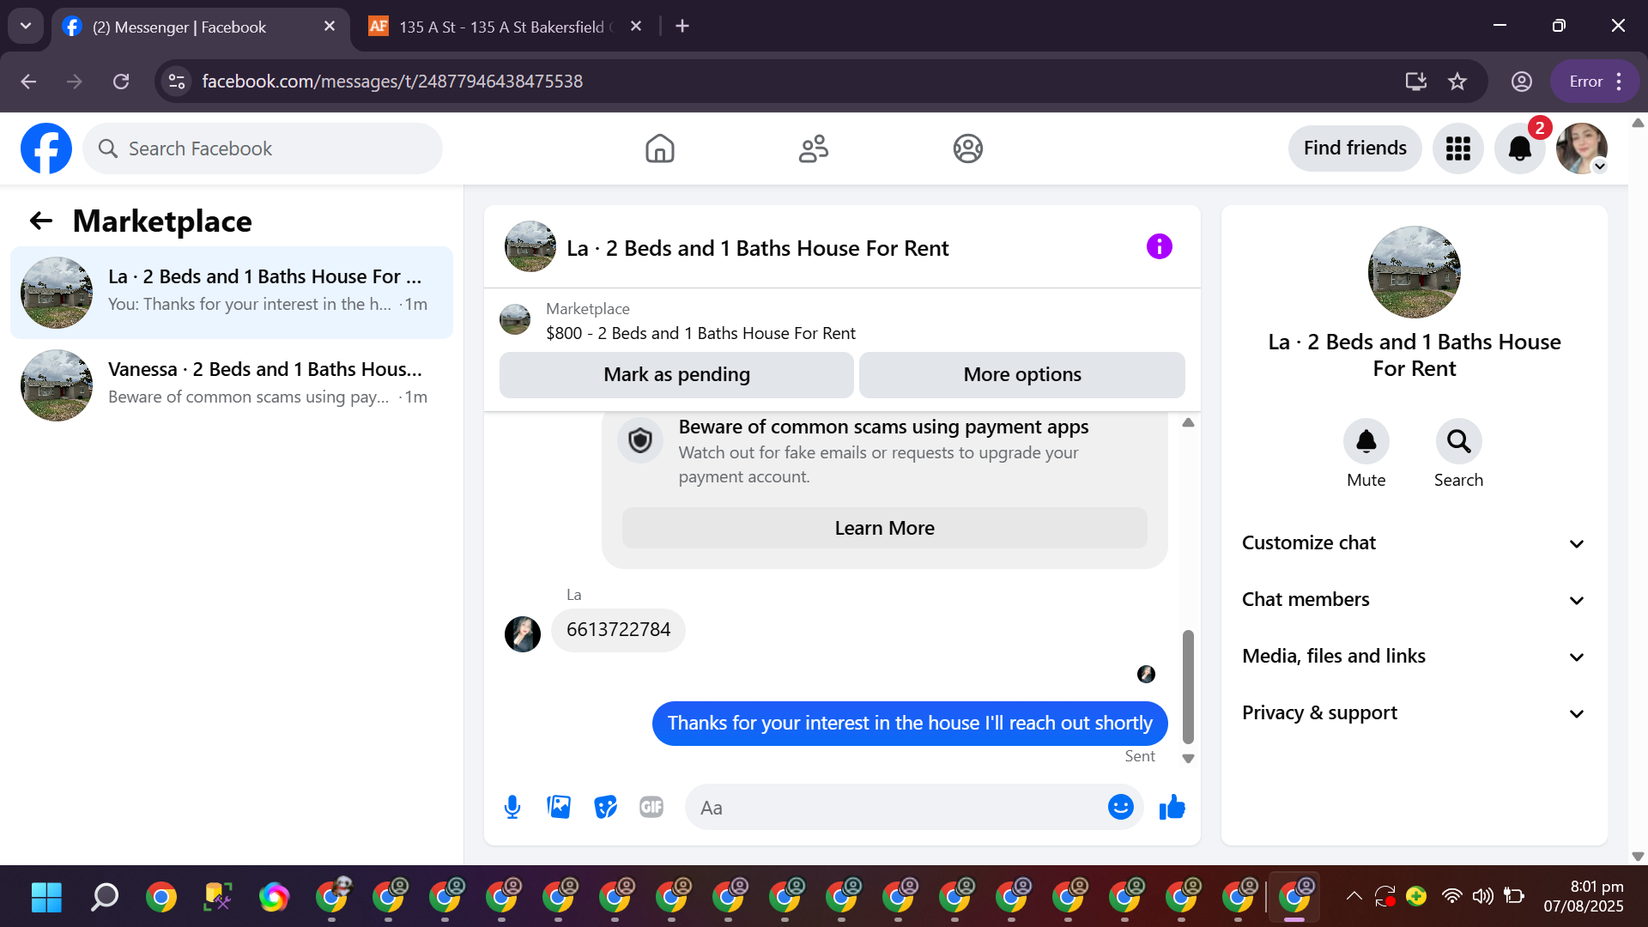Click the Mark as pending button
Image resolution: width=1648 pixels, height=927 pixels.
[676, 375]
